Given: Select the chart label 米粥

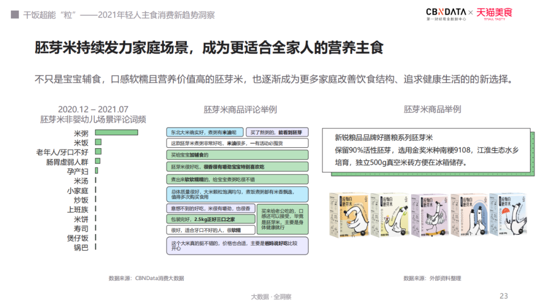Looking at the screenshot, I should pos(81,133).
